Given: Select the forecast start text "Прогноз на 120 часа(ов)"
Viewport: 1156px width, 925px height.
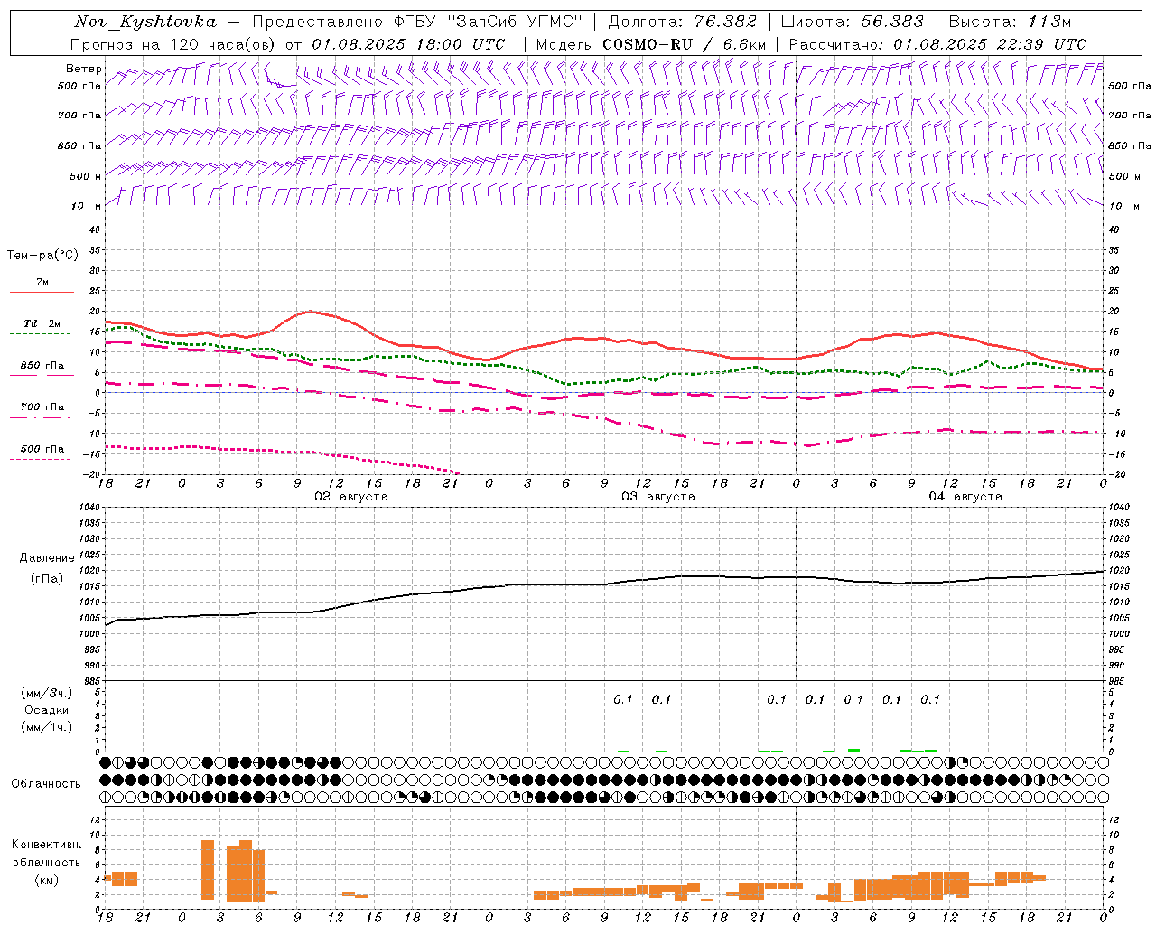Looking at the screenshot, I should click(173, 44).
